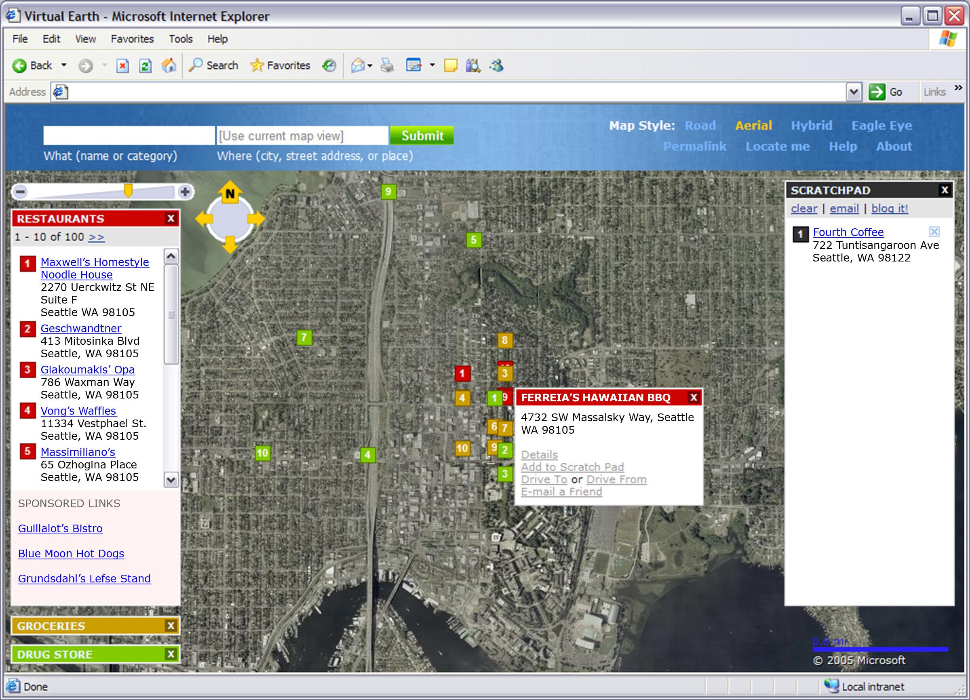Click the green Submit button
Screen dimensions: 970x700
(x=422, y=135)
